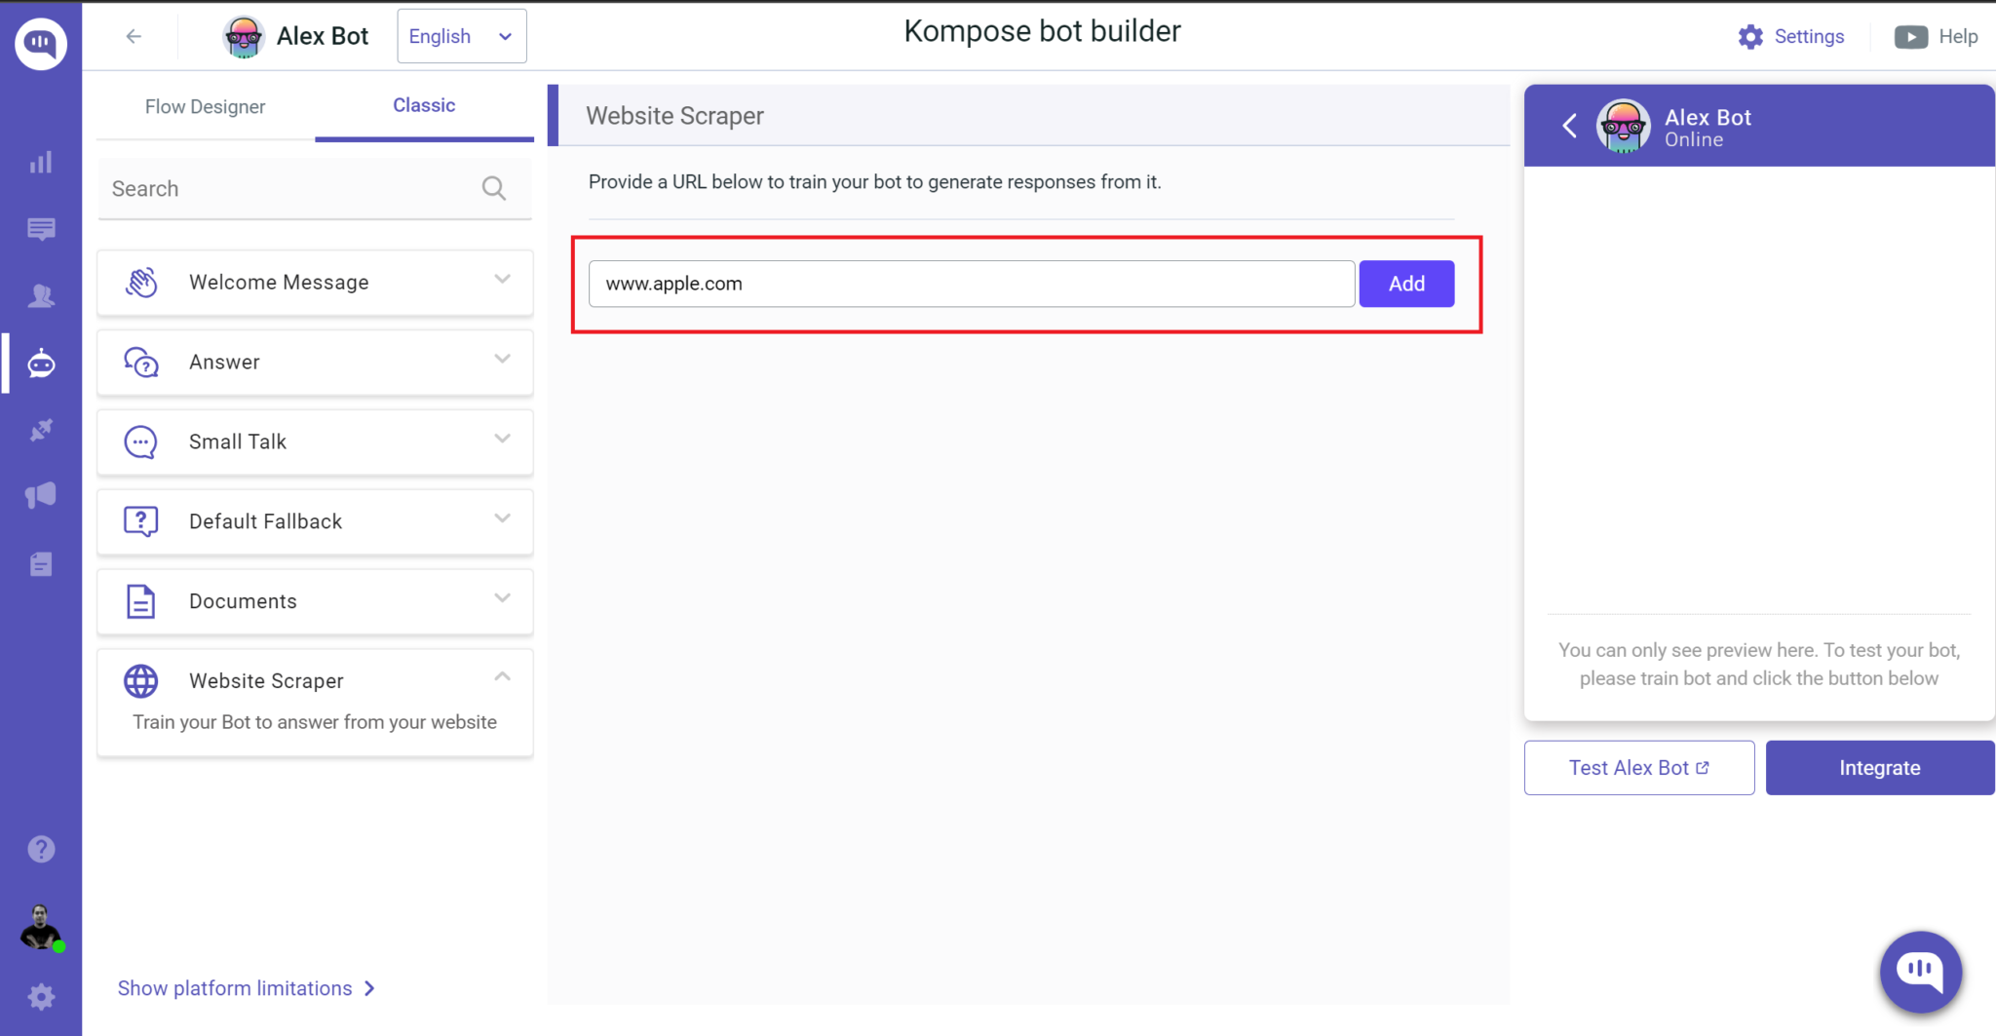Open the analytics dashboard icon
Image resolution: width=1996 pixels, height=1036 pixels.
click(40, 162)
